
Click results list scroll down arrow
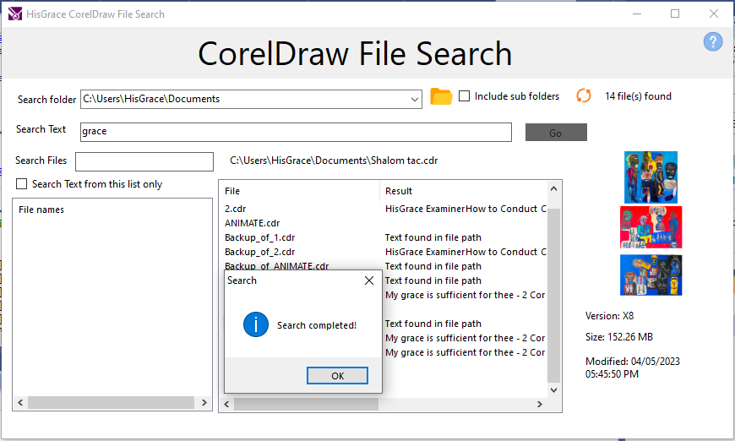click(x=553, y=390)
